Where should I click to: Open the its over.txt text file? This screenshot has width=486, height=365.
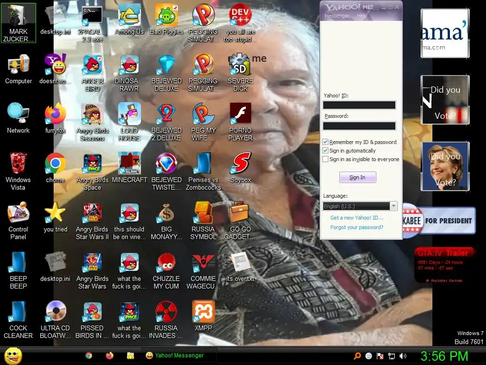coord(241,267)
